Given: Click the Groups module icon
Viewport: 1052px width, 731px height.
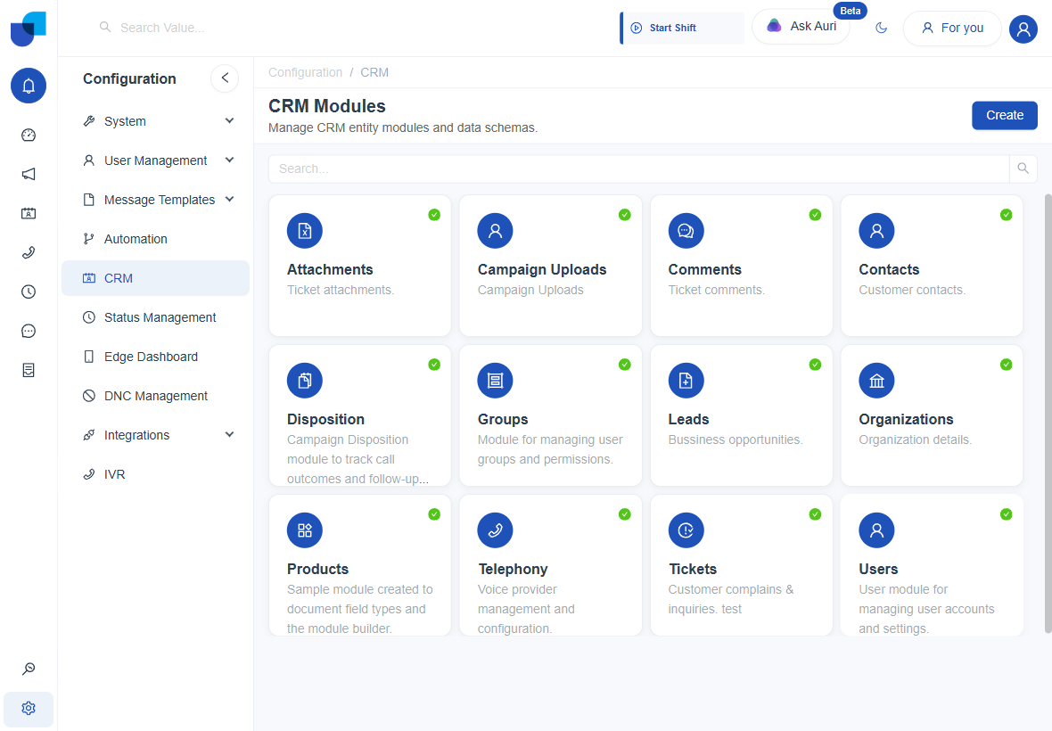Looking at the screenshot, I should pos(495,381).
